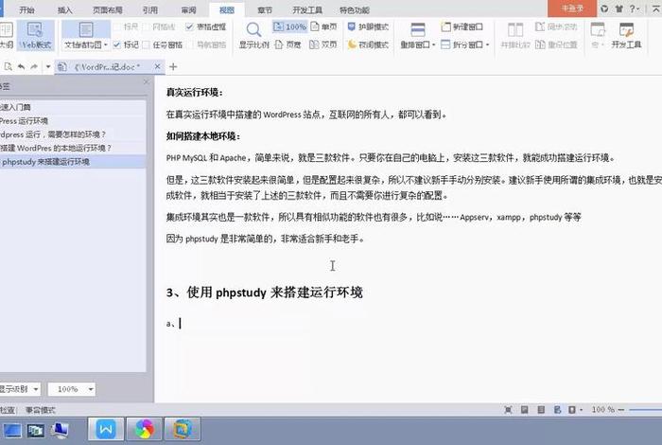Enable 护眼模式 eye protection mode
This screenshot has height=445, width=662.
(x=368, y=27)
